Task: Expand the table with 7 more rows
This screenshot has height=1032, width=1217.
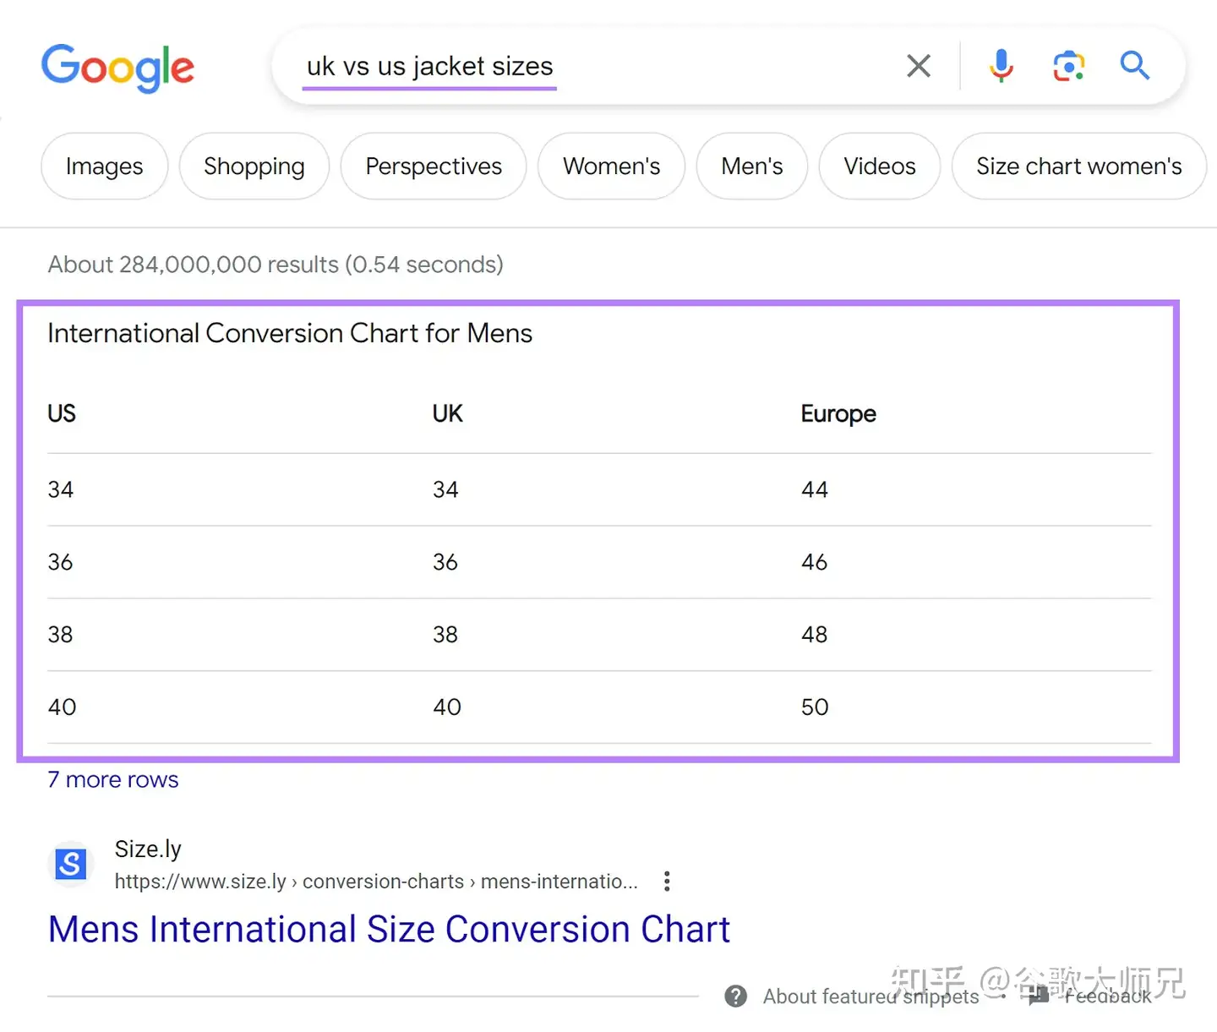Action: point(113,779)
